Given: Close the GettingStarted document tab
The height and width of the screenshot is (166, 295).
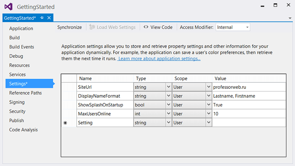Looking at the screenshot, I should [49, 18].
